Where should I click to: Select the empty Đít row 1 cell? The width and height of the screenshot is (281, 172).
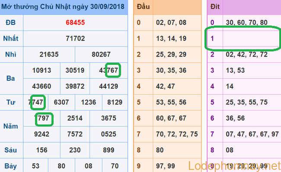(252, 38)
